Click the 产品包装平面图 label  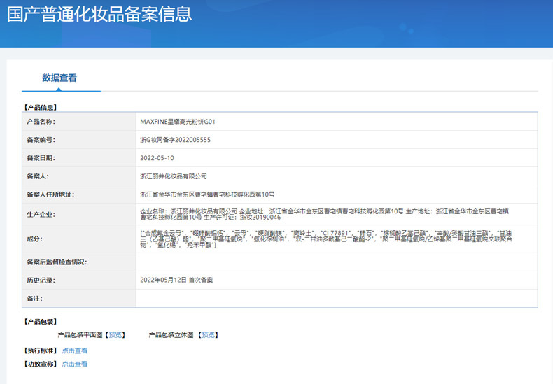pos(80,335)
